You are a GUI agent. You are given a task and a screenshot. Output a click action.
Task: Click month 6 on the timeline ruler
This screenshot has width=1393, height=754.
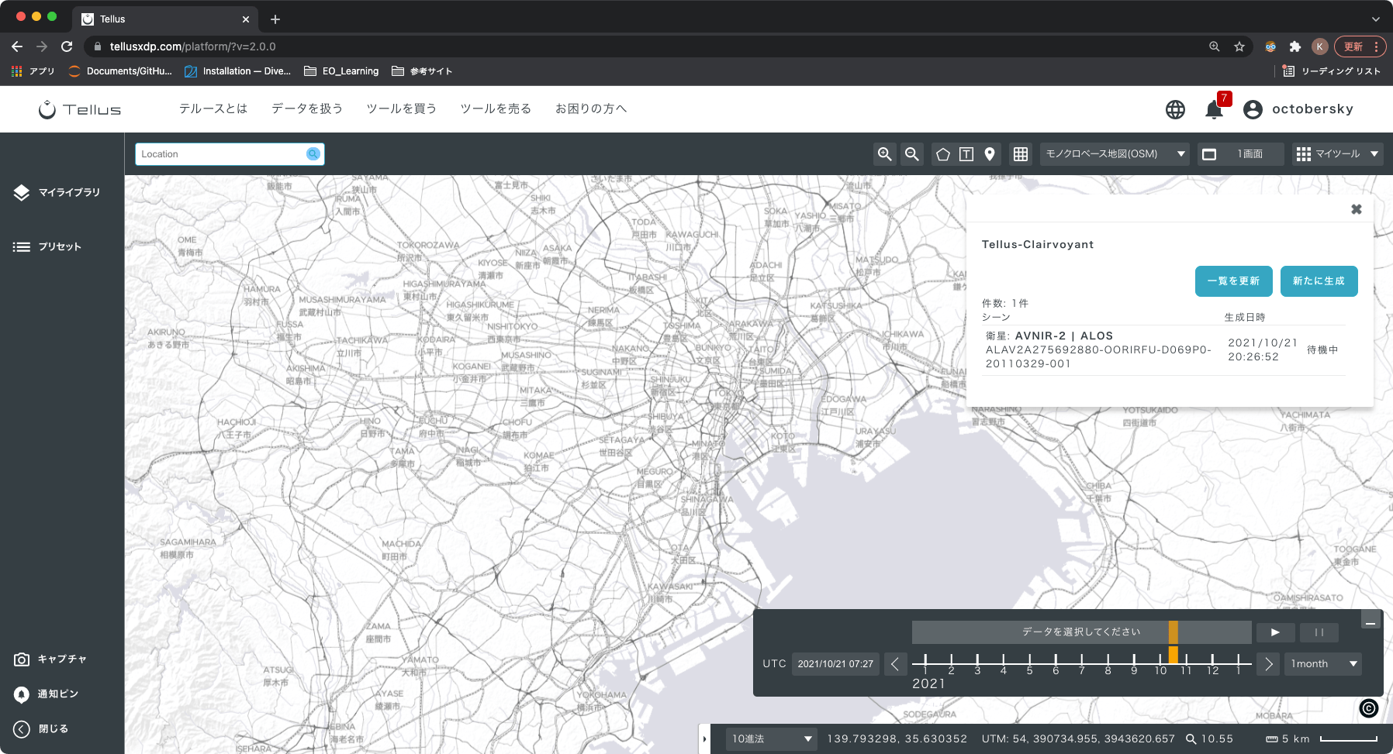point(1056,664)
